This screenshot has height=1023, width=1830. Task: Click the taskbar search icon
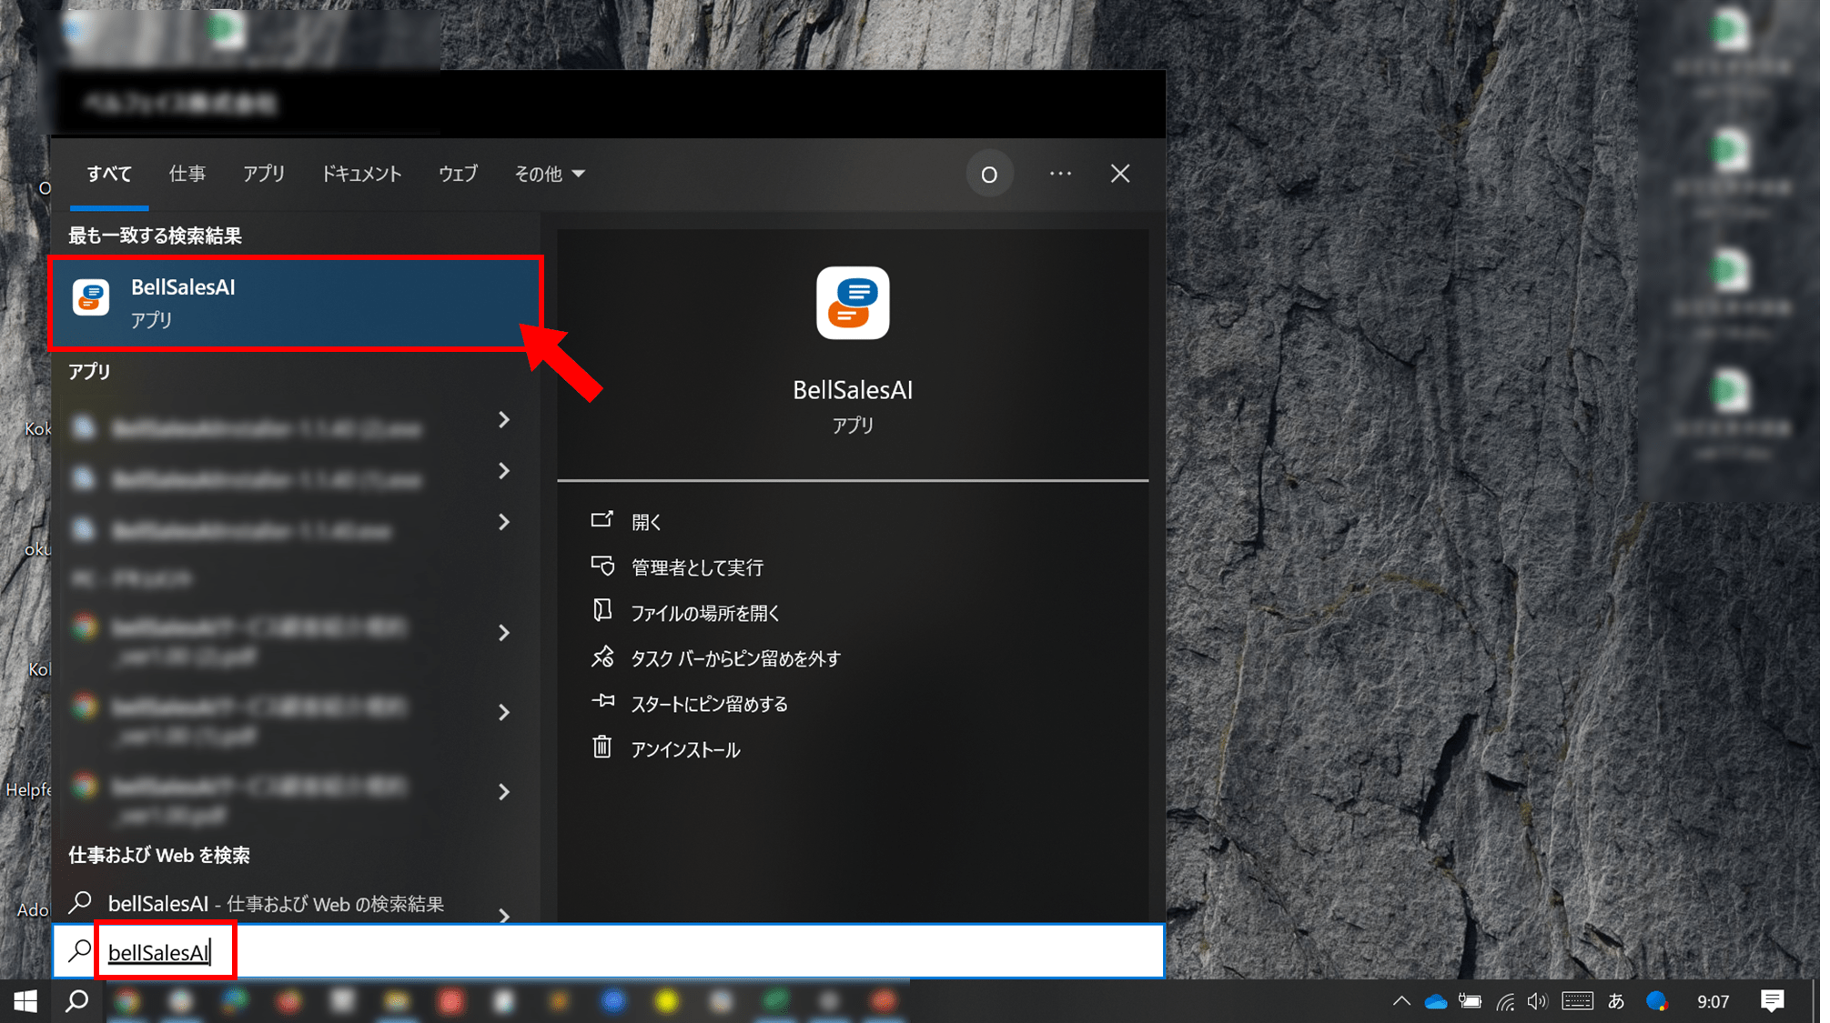click(77, 1001)
